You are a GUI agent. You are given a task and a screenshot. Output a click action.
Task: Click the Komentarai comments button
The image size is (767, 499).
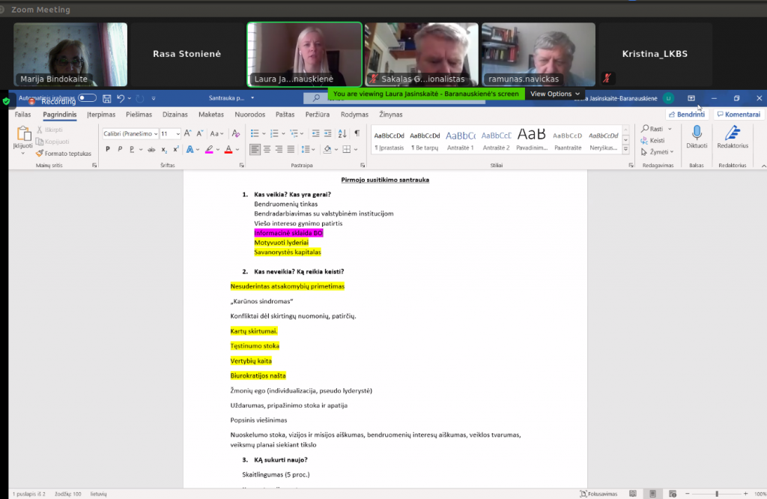pyautogui.click(x=739, y=115)
